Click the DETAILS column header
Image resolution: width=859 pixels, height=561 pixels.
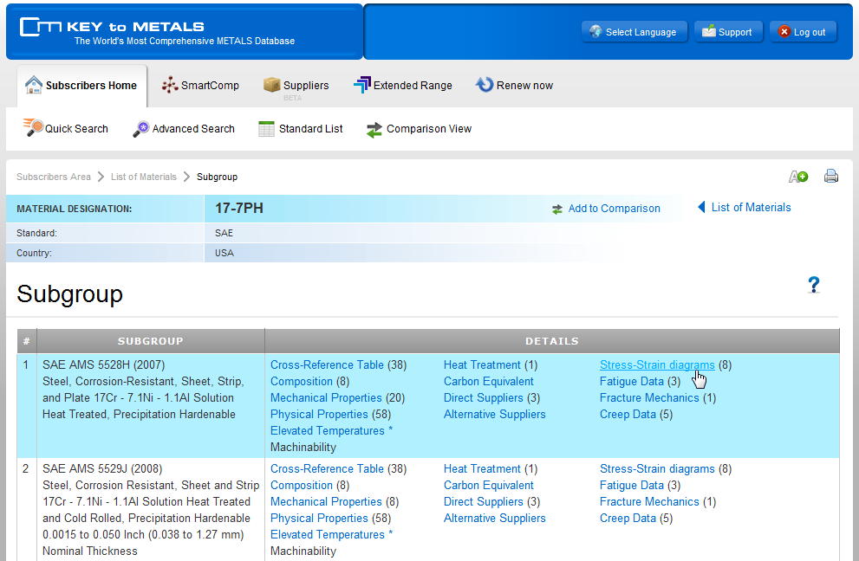(551, 341)
